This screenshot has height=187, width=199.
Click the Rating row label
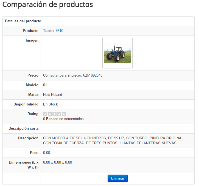tap(33, 114)
